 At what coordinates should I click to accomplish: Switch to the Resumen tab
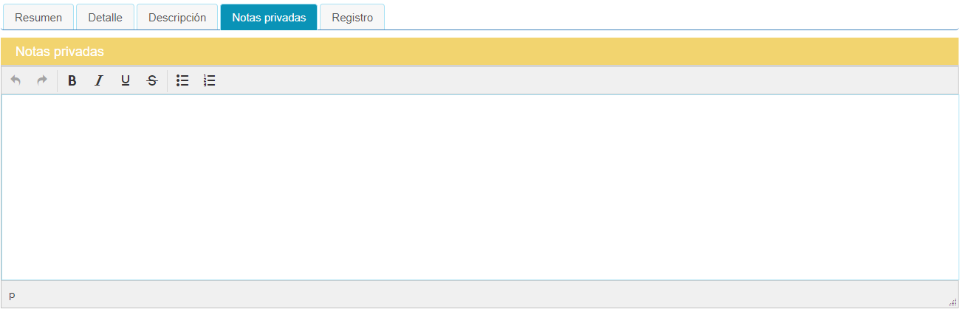coord(38,18)
